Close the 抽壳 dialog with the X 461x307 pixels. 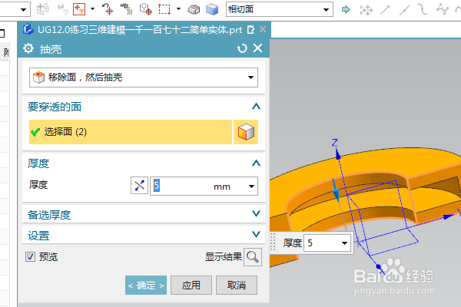[258, 48]
